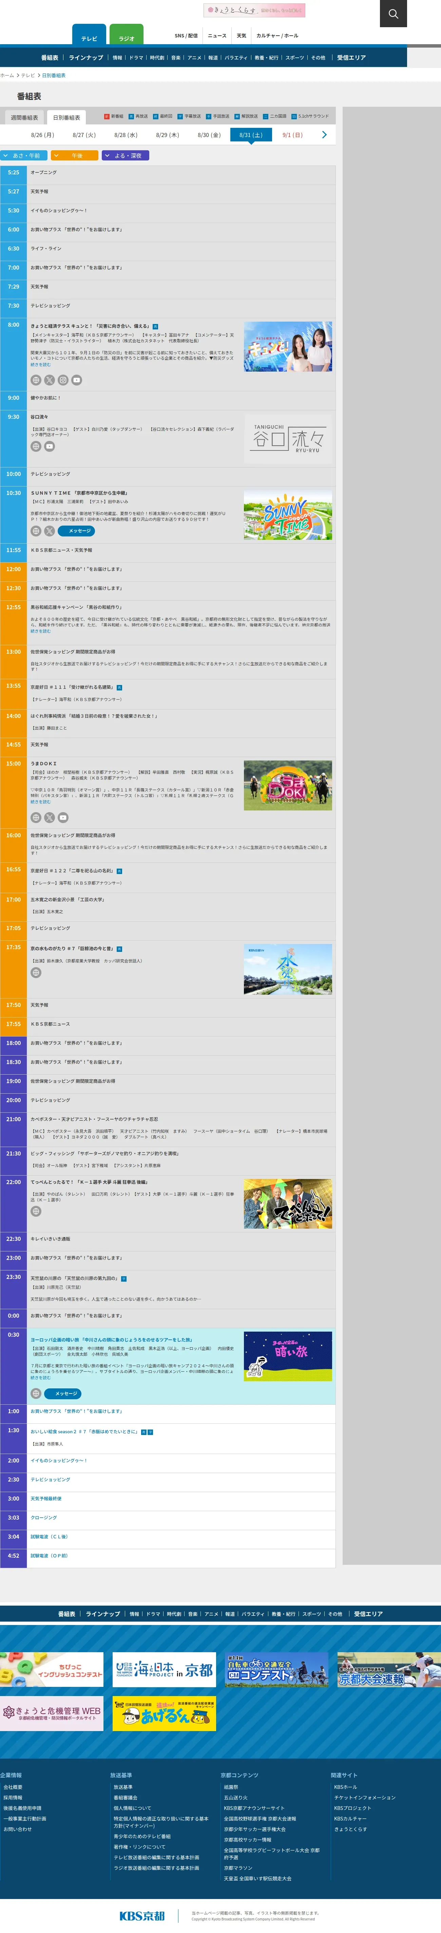Viewport: 441px width, 1933px height.
Task: Open スポーツ in top navigation bar
Action: tap(295, 58)
